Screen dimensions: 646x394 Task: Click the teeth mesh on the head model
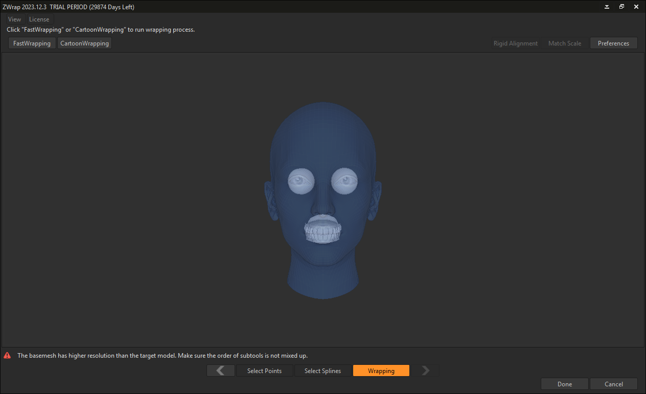click(322, 234)
